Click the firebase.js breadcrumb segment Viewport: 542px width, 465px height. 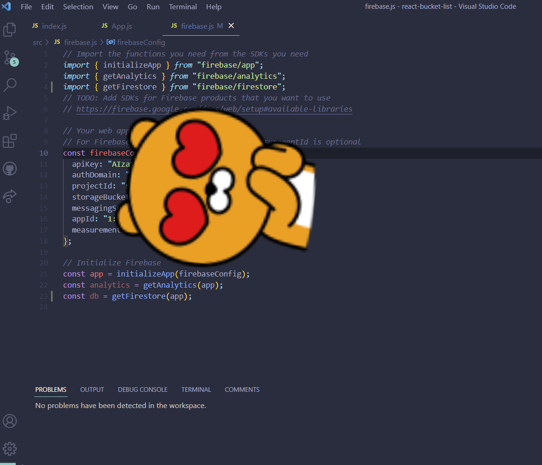[81, 43]
